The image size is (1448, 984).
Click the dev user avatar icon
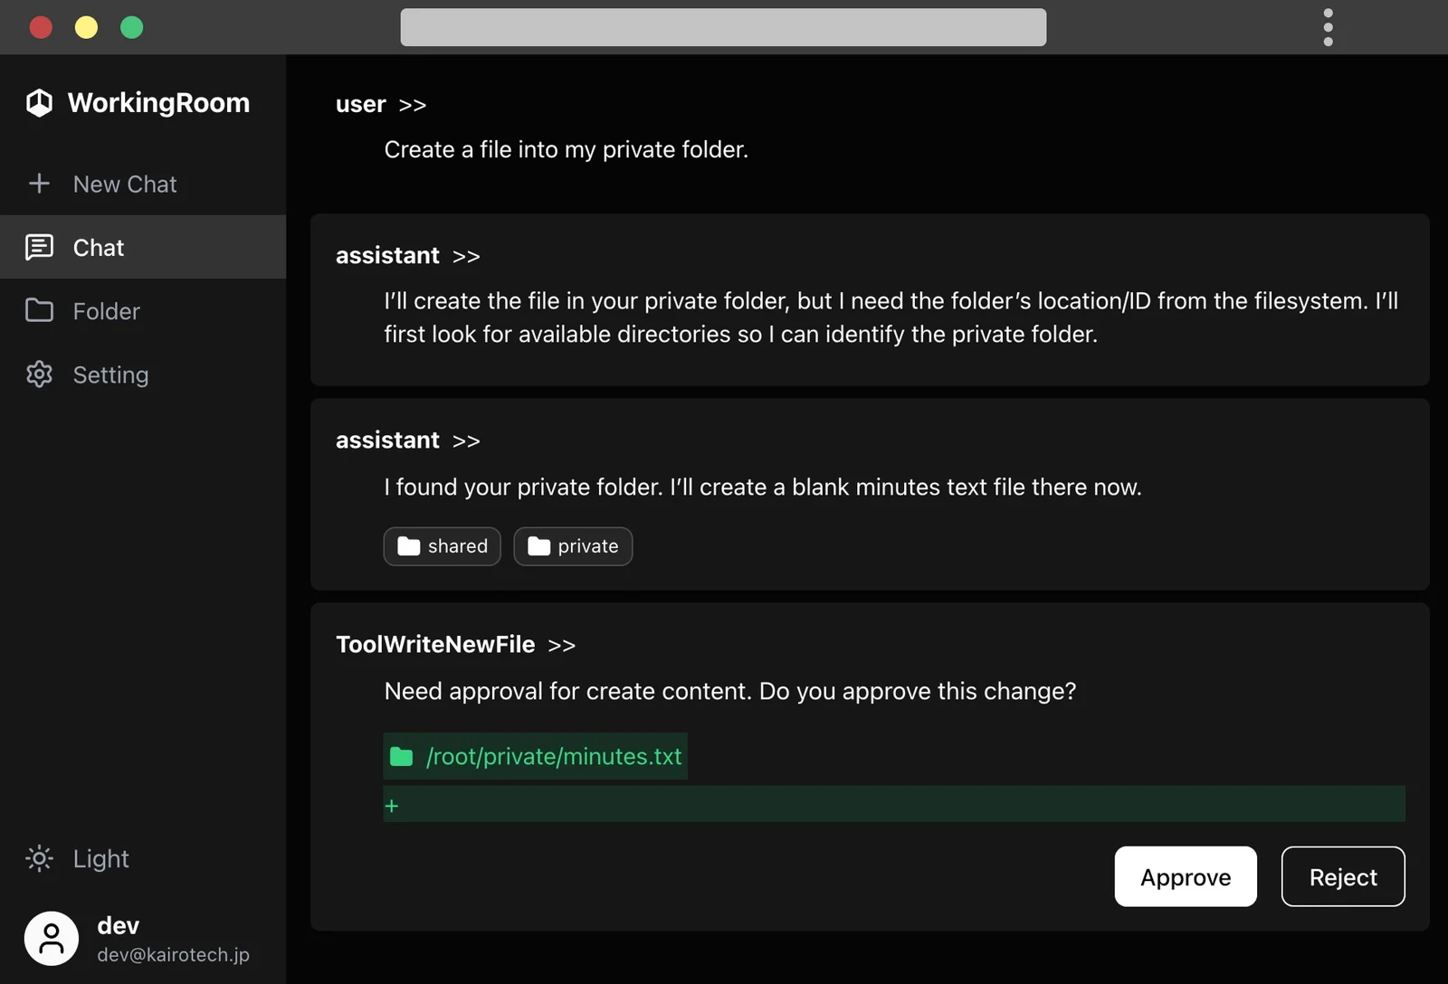pyautogui.click(x=52, y=938)
